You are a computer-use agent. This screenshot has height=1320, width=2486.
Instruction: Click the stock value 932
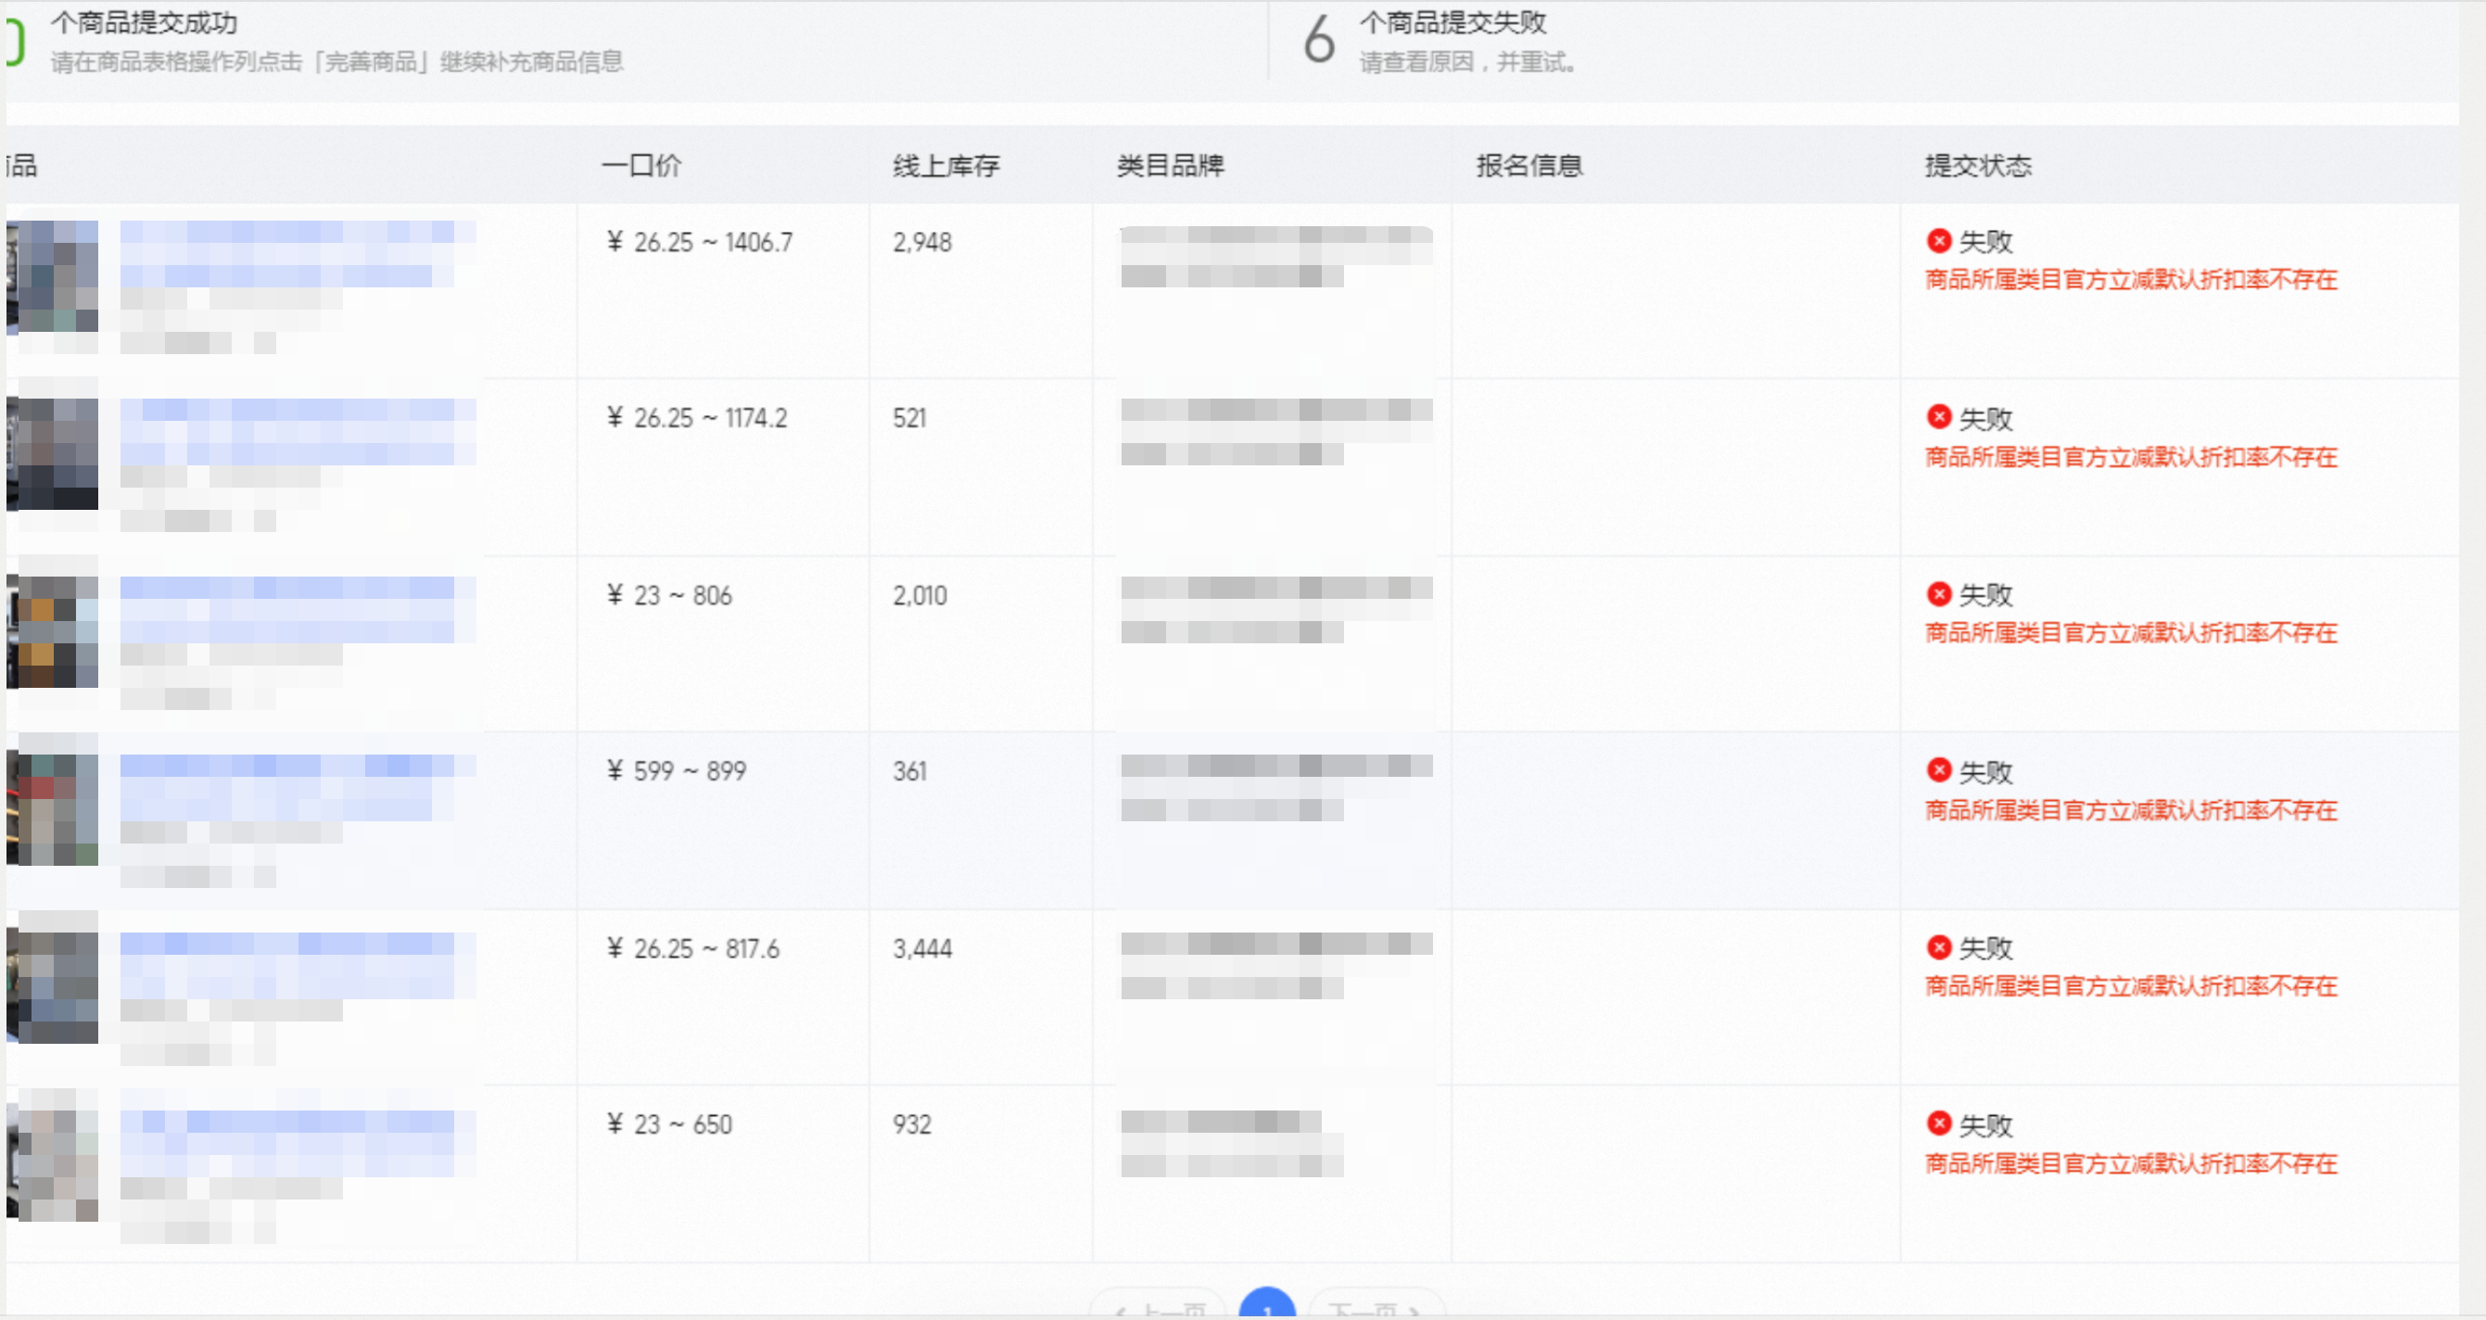911,1124
